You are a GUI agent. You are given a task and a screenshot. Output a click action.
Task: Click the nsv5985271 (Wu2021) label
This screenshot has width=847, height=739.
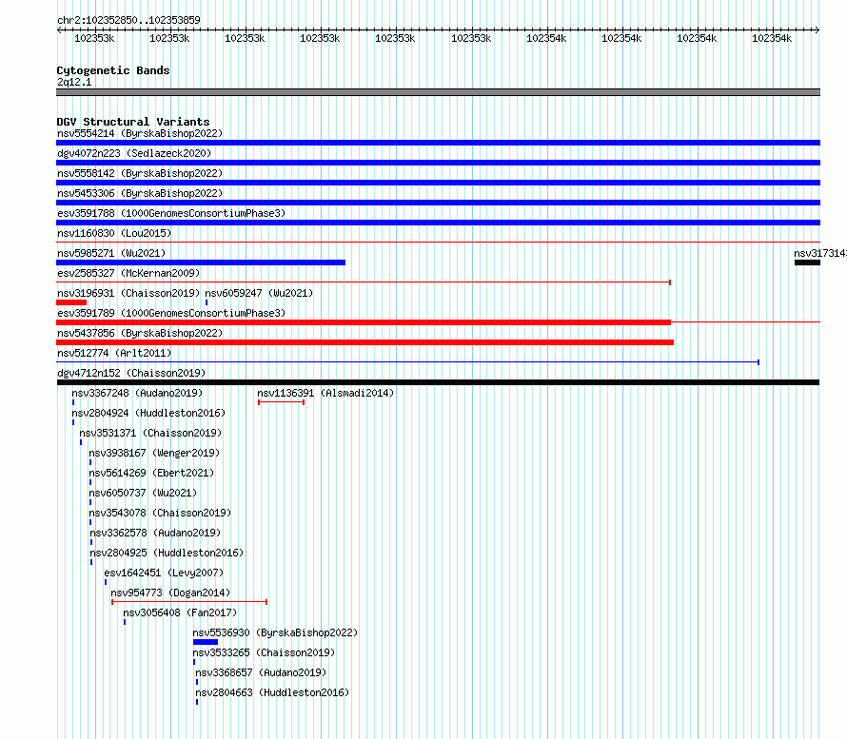(x=111, y=253)
